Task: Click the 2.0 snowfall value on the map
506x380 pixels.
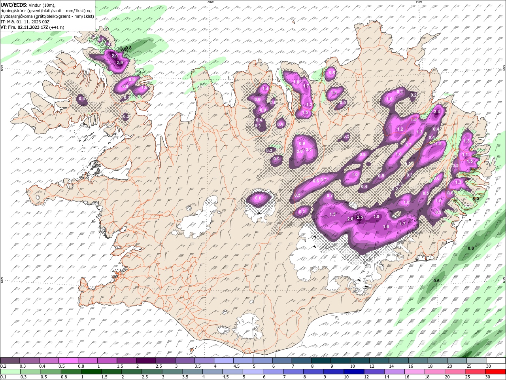Action: pos(350,219)
